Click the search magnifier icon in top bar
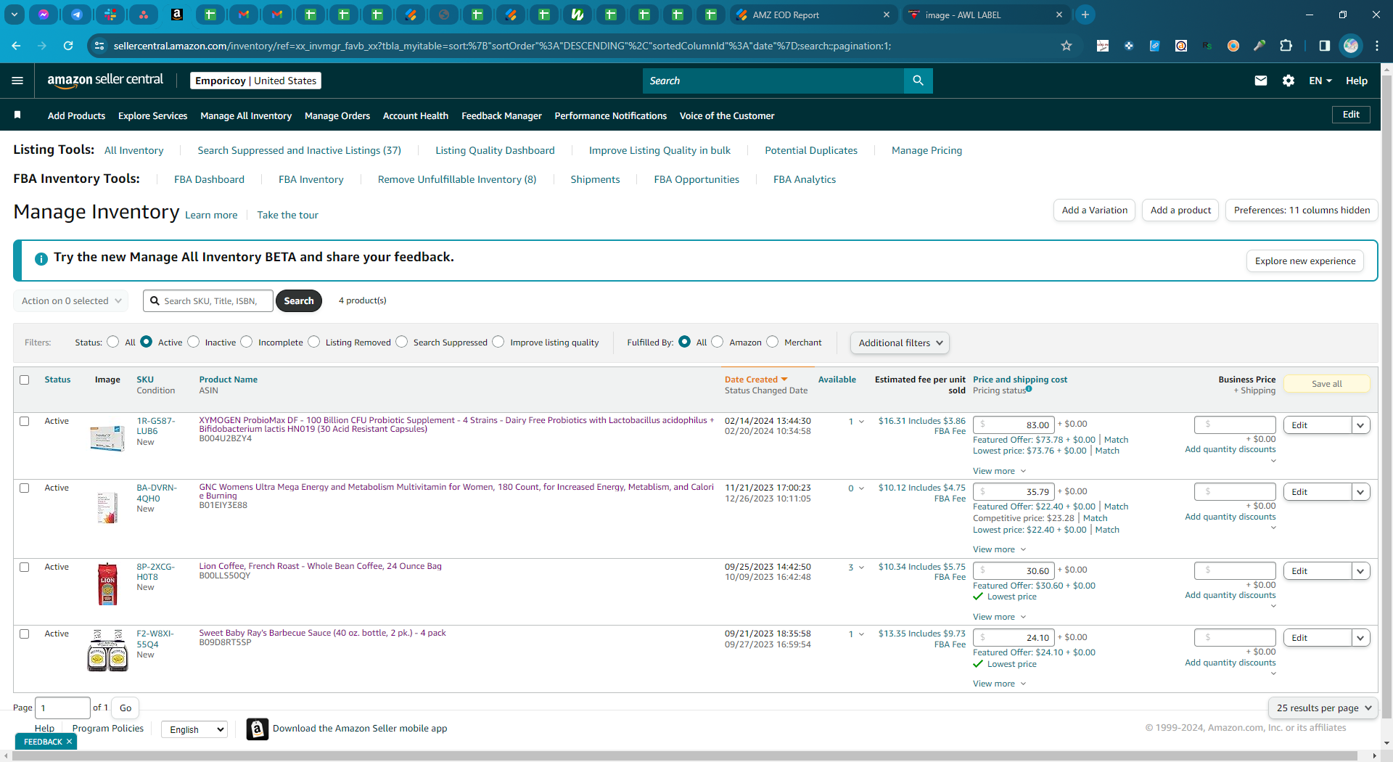 pos(918,81)
